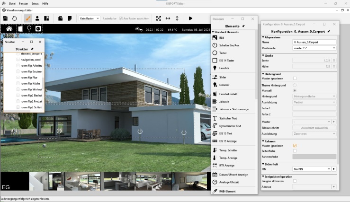Expand the PIN dropdown showing No PIN
This screenshot has width=350, height=202.
311,169
